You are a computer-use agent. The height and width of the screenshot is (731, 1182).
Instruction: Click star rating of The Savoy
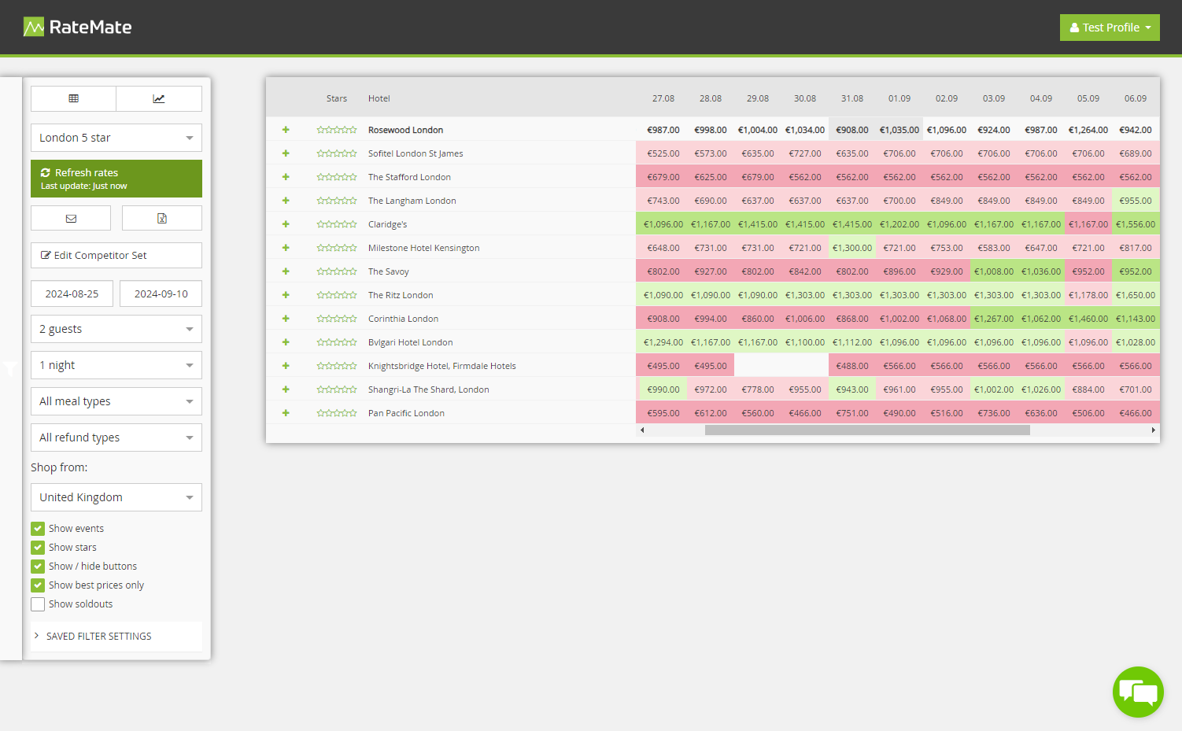[337, 271]
